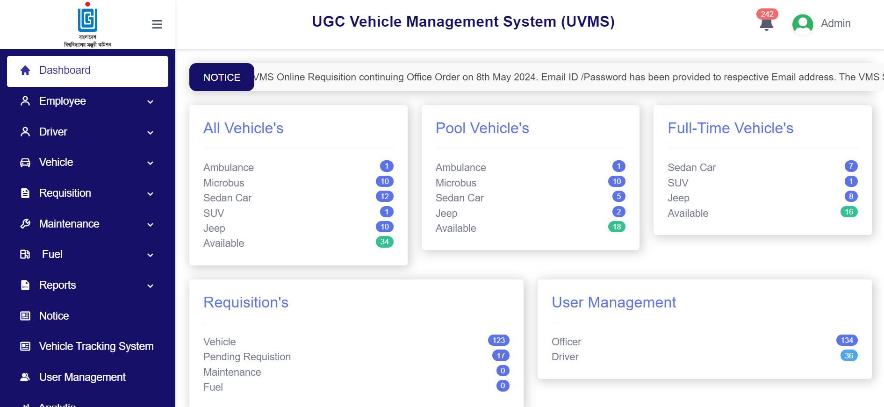Click the Vehicle car icon
Screen dimensions: 884x407
tap(25, 163)
